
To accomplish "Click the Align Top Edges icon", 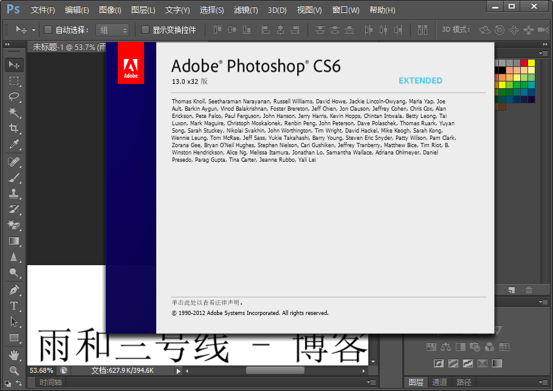I will [x=218, y=30].
